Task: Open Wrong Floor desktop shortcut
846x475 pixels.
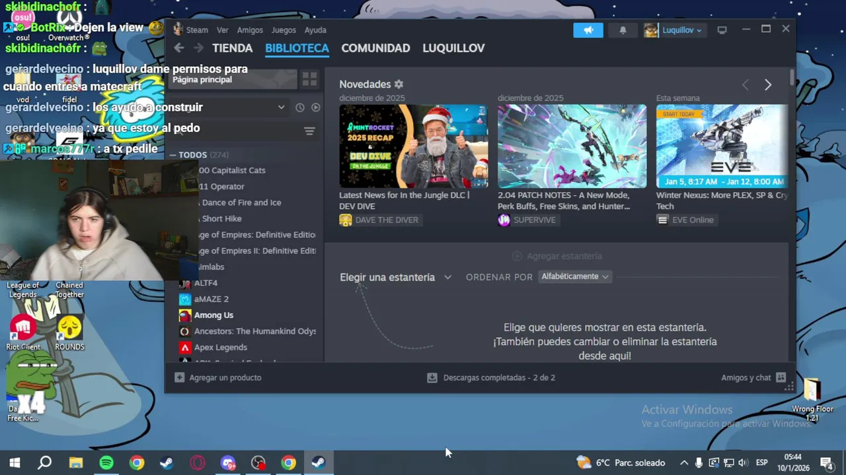Action: [812, 400]
